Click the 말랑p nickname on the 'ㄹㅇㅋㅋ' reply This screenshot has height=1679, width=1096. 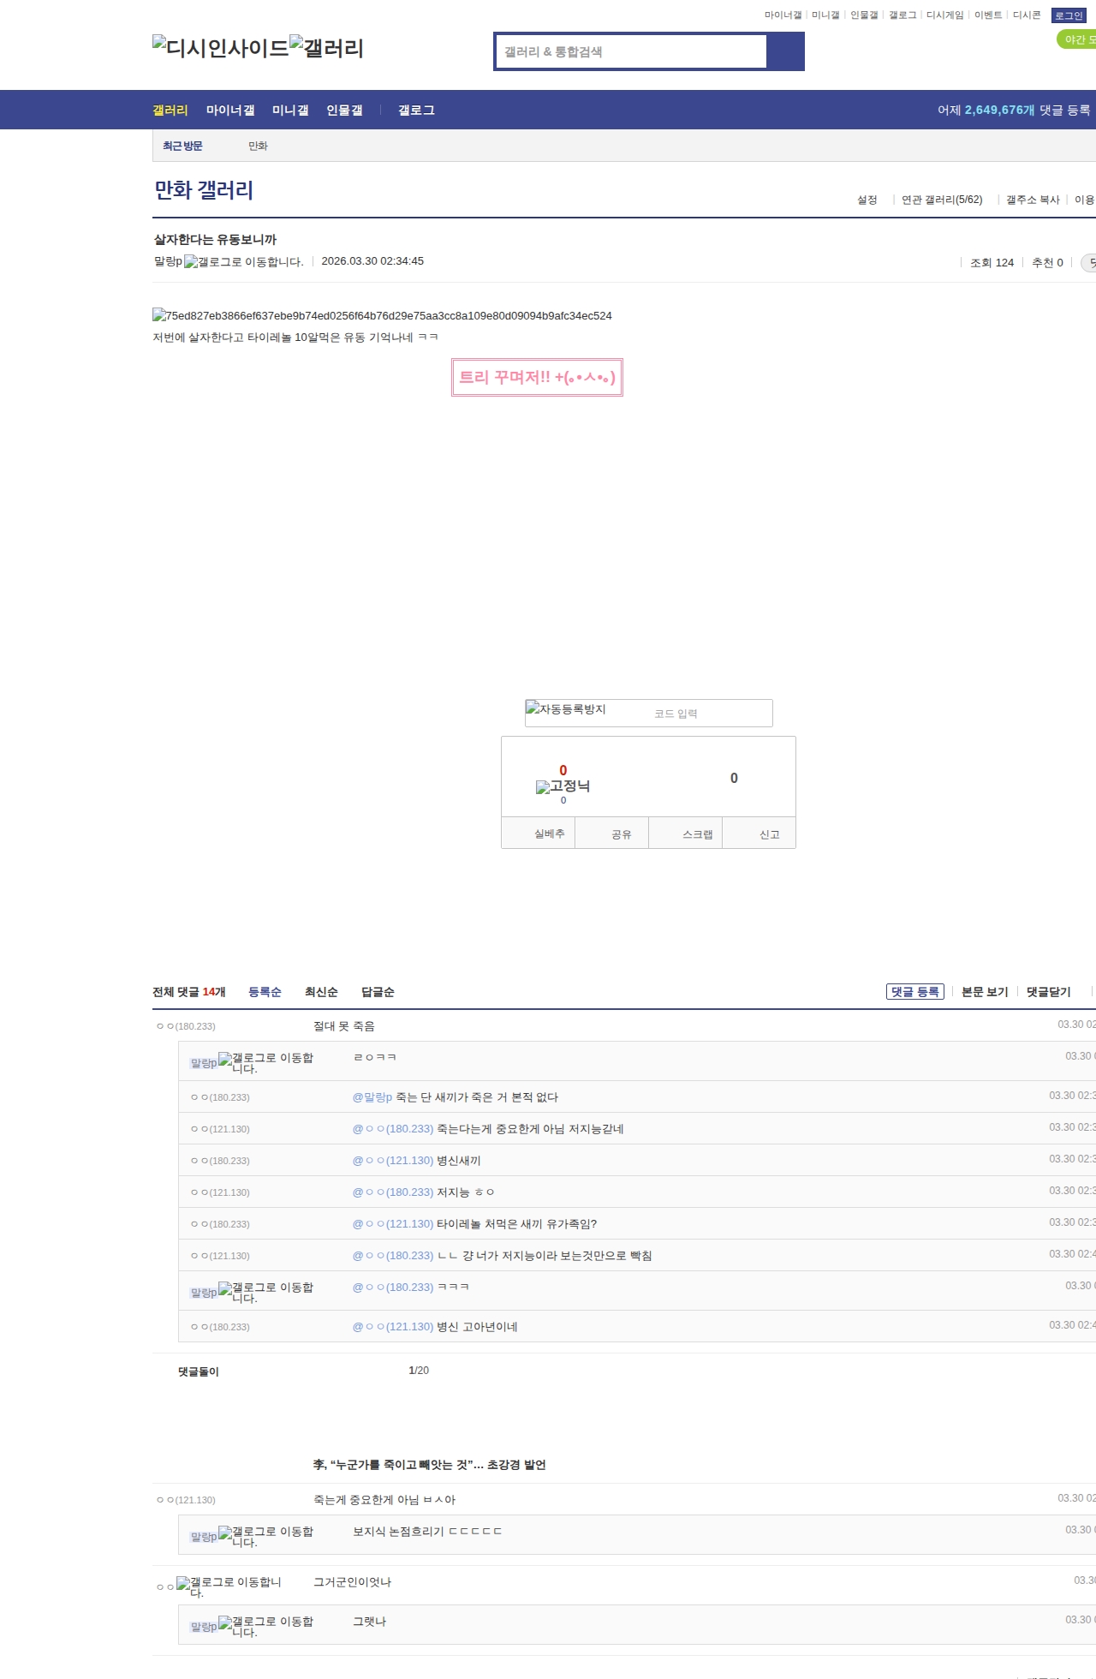click(204, 1063)
